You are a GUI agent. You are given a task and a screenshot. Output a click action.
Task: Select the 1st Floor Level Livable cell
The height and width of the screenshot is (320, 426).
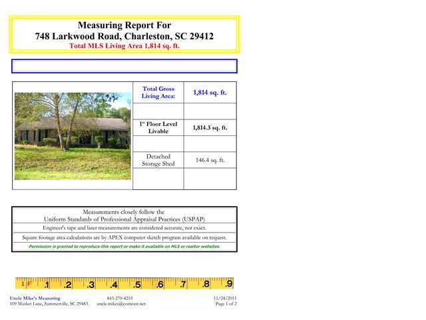click(158, 127)
